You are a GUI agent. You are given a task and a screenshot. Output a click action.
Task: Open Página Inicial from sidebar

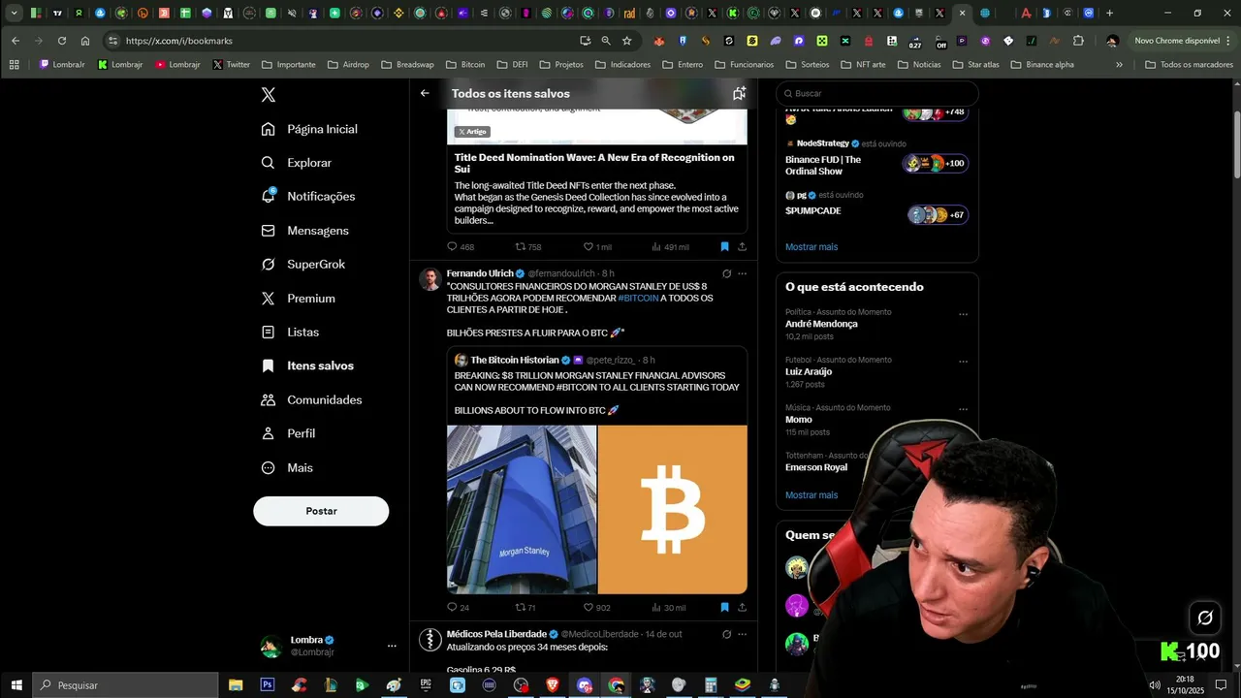click(x=309, y=129)
